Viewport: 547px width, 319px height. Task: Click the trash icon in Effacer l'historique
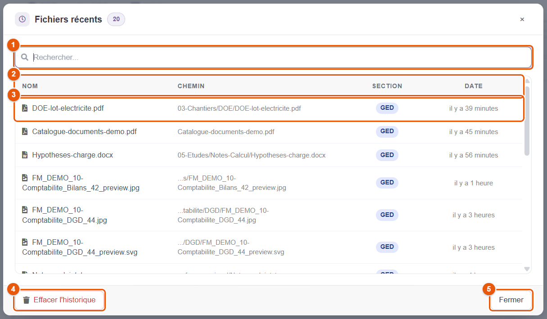click(x=27, y=300)
